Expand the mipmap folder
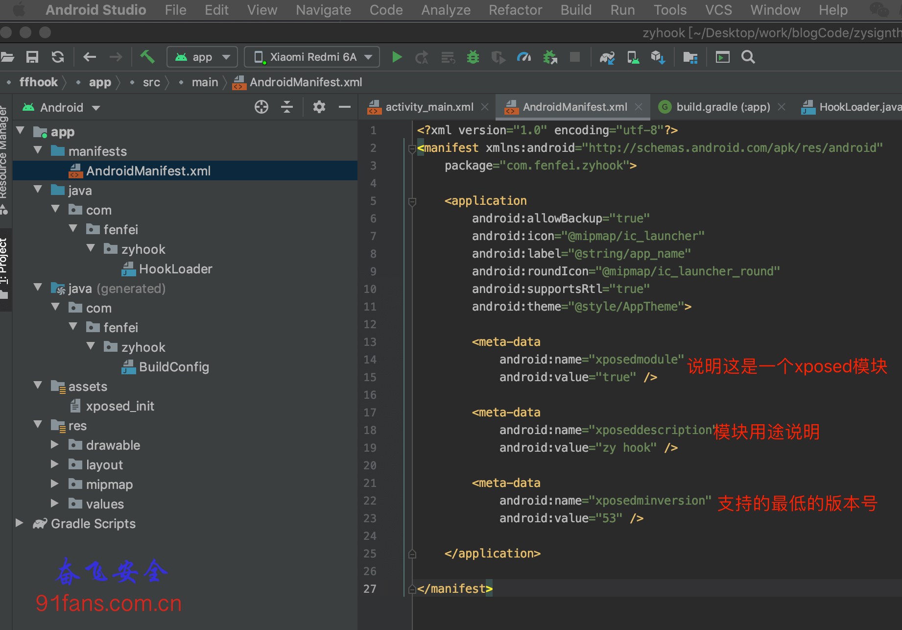This screenshot has height=630, width=902. (55, 484)
